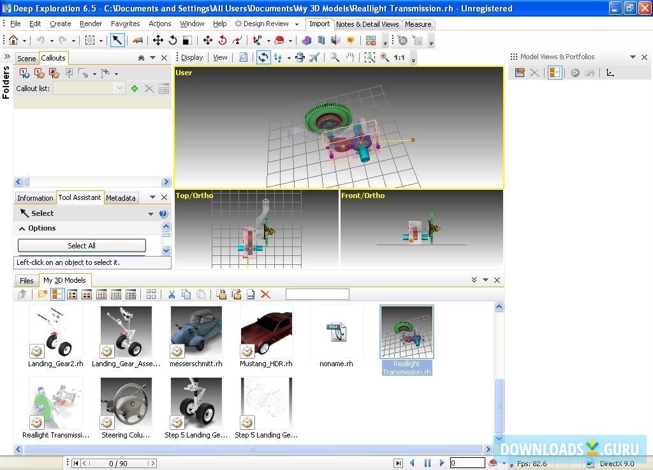Select the arrow Select tool in the toolbar
Screen dimensions: 653x470
coord(117,40)
